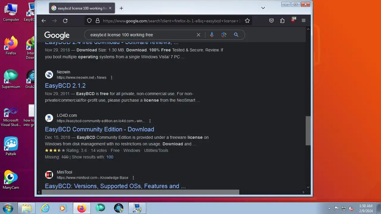The width and height of the screenshot is (381, 214).
Task: Bookmark this page with the star
Action: (247, 21)
